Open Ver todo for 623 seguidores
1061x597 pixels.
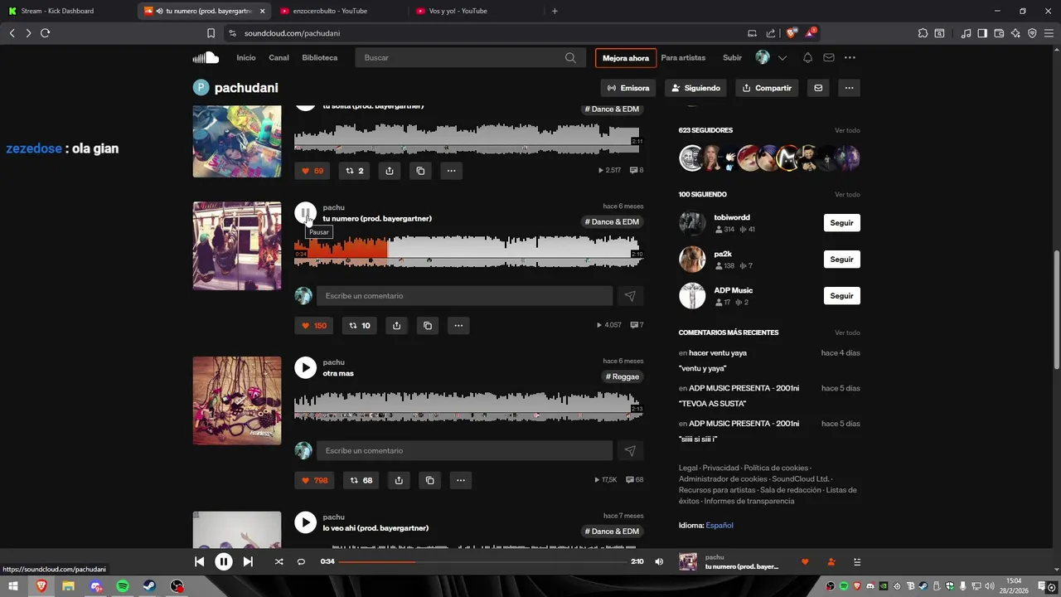[x=847, y=130]
